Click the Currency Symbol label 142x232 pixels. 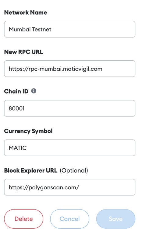point(28,131)
